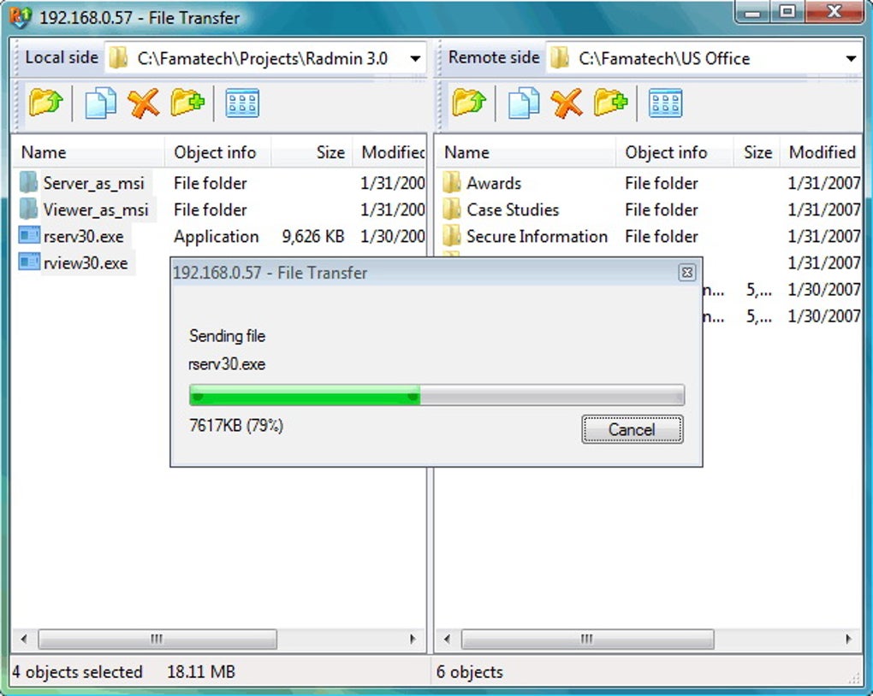Screen dimensions: 873x696
Task: Go up one folder on Local side
Action: (x=45, y=103)
